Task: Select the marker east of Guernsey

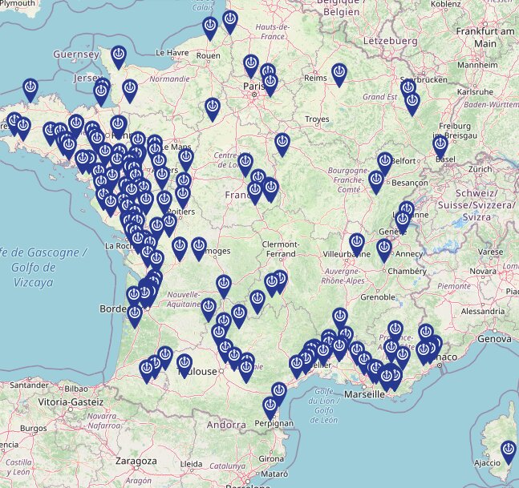Action: [119, 55]
